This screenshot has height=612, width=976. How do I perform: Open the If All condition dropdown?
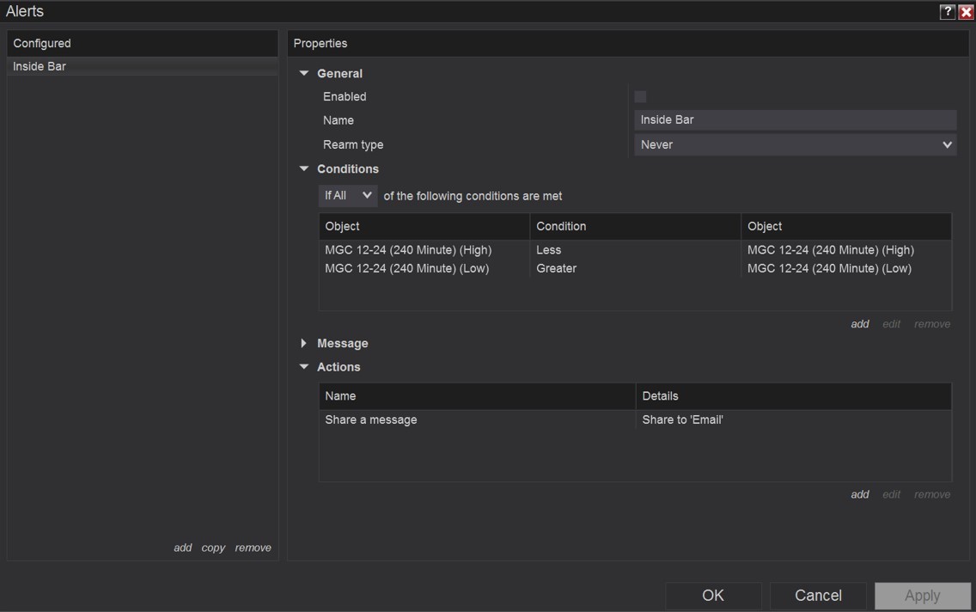[348, 196]
